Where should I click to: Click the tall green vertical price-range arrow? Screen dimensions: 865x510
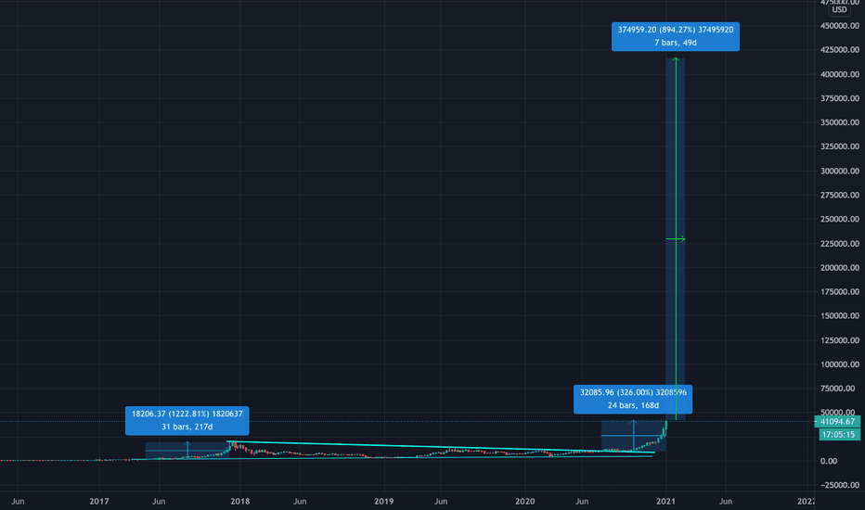click(x=676, y=238)
